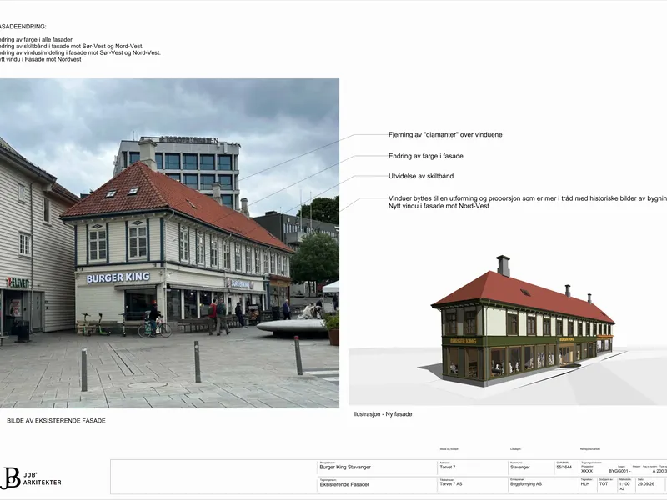Screen dimensions: 667x500
Task: Click the 'BYGG001 -' building code
Action: pos(619,471)
